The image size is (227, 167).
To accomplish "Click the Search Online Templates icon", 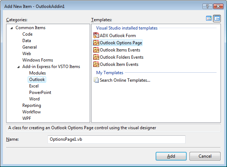I will coord(96,80).
